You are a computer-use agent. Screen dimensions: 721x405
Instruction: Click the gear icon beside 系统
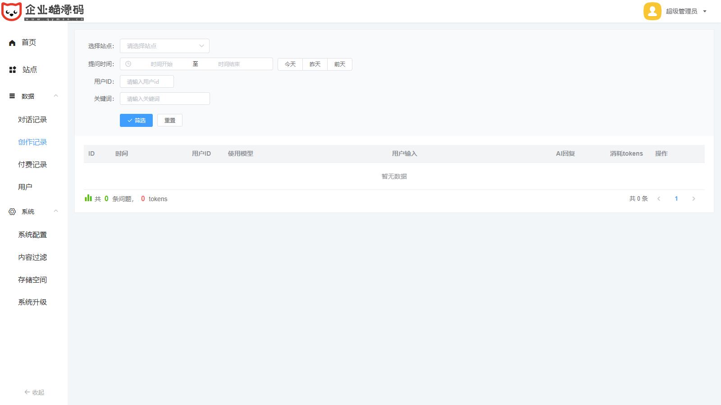click(12, 211)
